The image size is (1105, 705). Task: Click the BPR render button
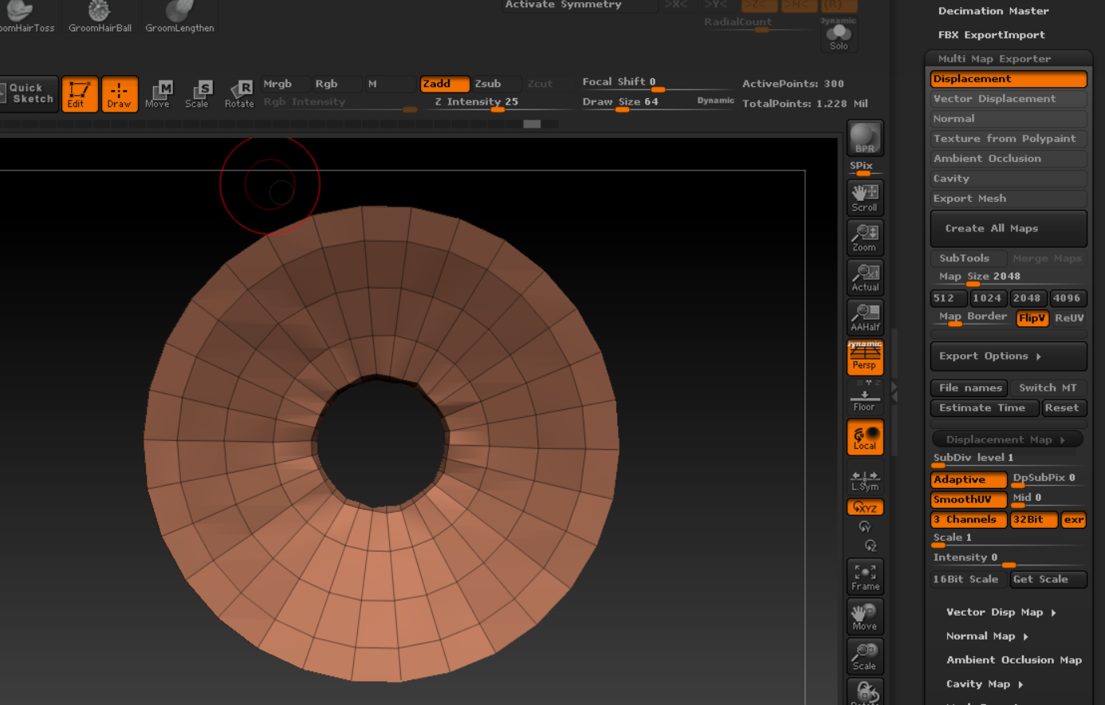click(x=865, y=138)
